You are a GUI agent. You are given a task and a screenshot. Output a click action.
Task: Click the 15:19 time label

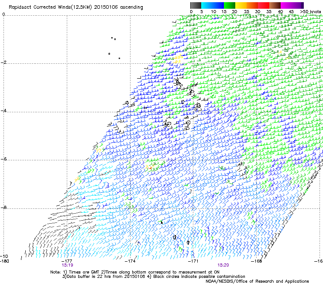click(67, 265)
